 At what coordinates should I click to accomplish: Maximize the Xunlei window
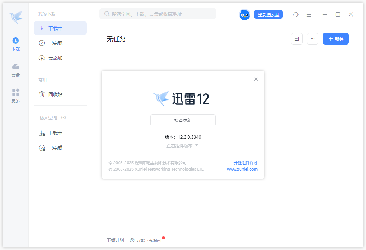338,14
